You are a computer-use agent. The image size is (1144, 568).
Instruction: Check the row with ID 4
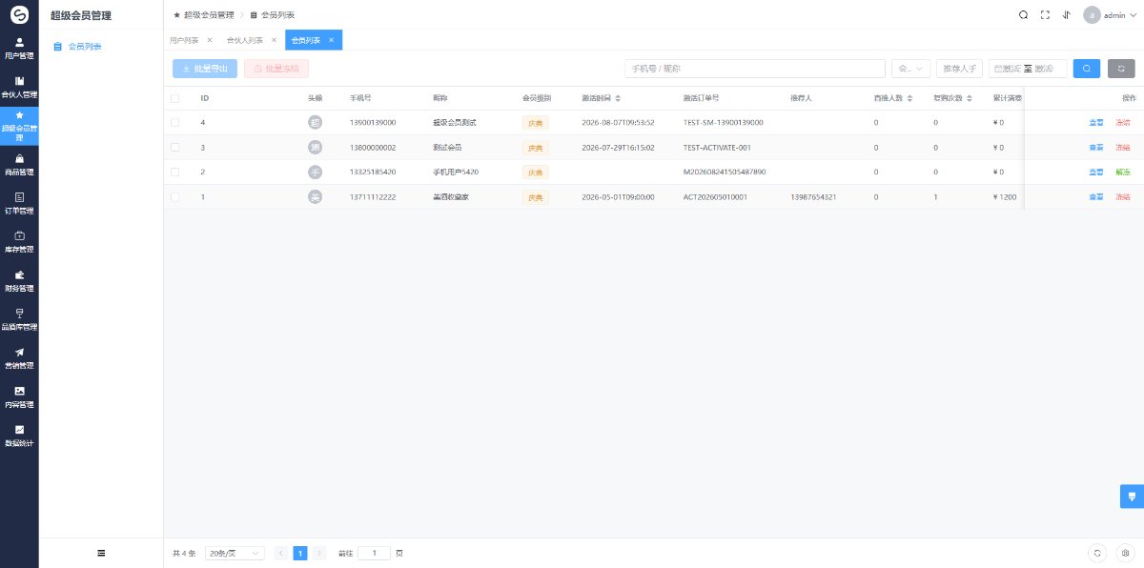pos(174,123)
